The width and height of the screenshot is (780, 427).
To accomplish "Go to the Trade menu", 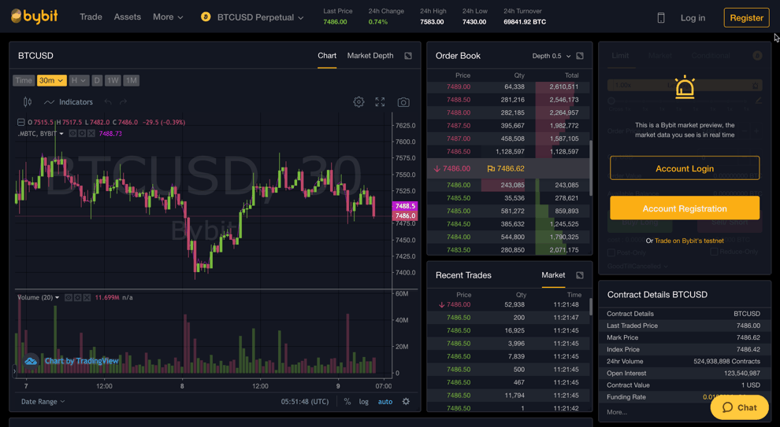I will (91, 17).
